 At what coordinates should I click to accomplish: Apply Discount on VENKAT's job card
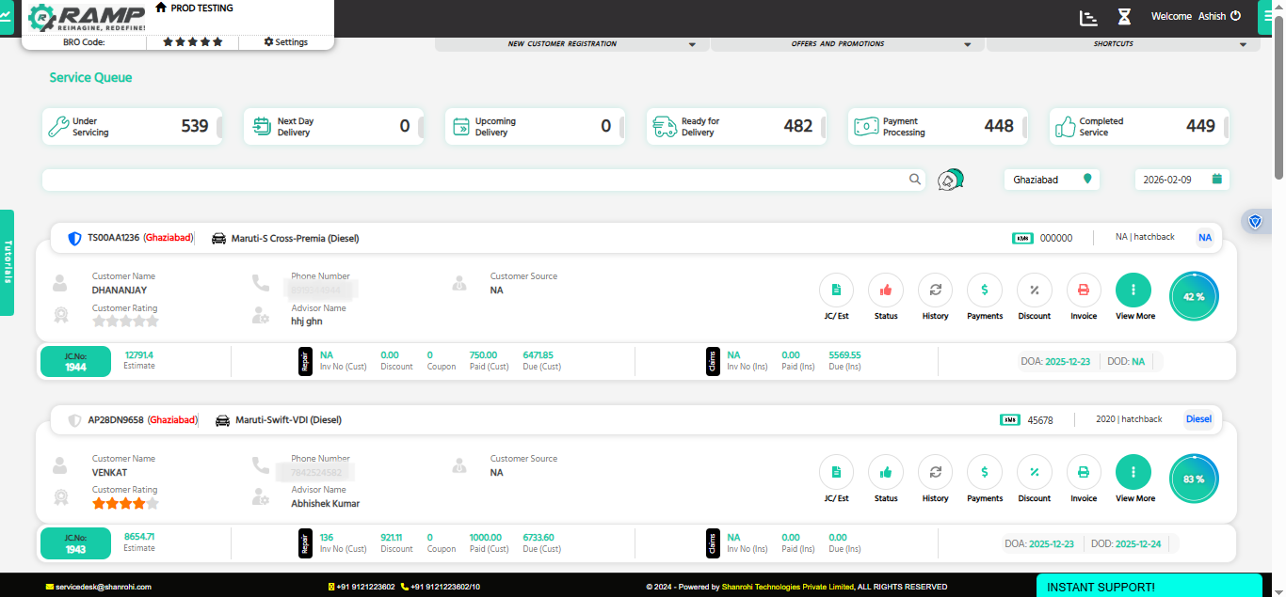[x=1034, y=471]
